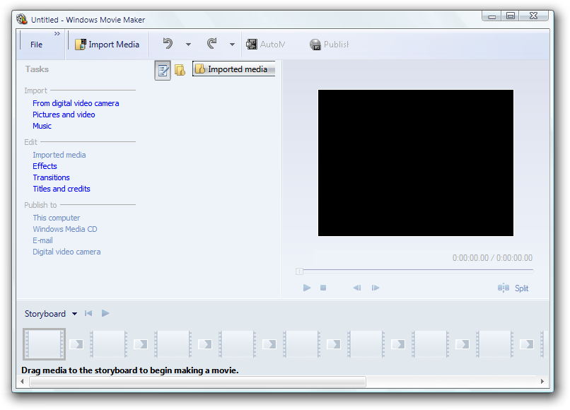The image size is (570, 410).
Task: Step to the next frame
Action: 376,288
